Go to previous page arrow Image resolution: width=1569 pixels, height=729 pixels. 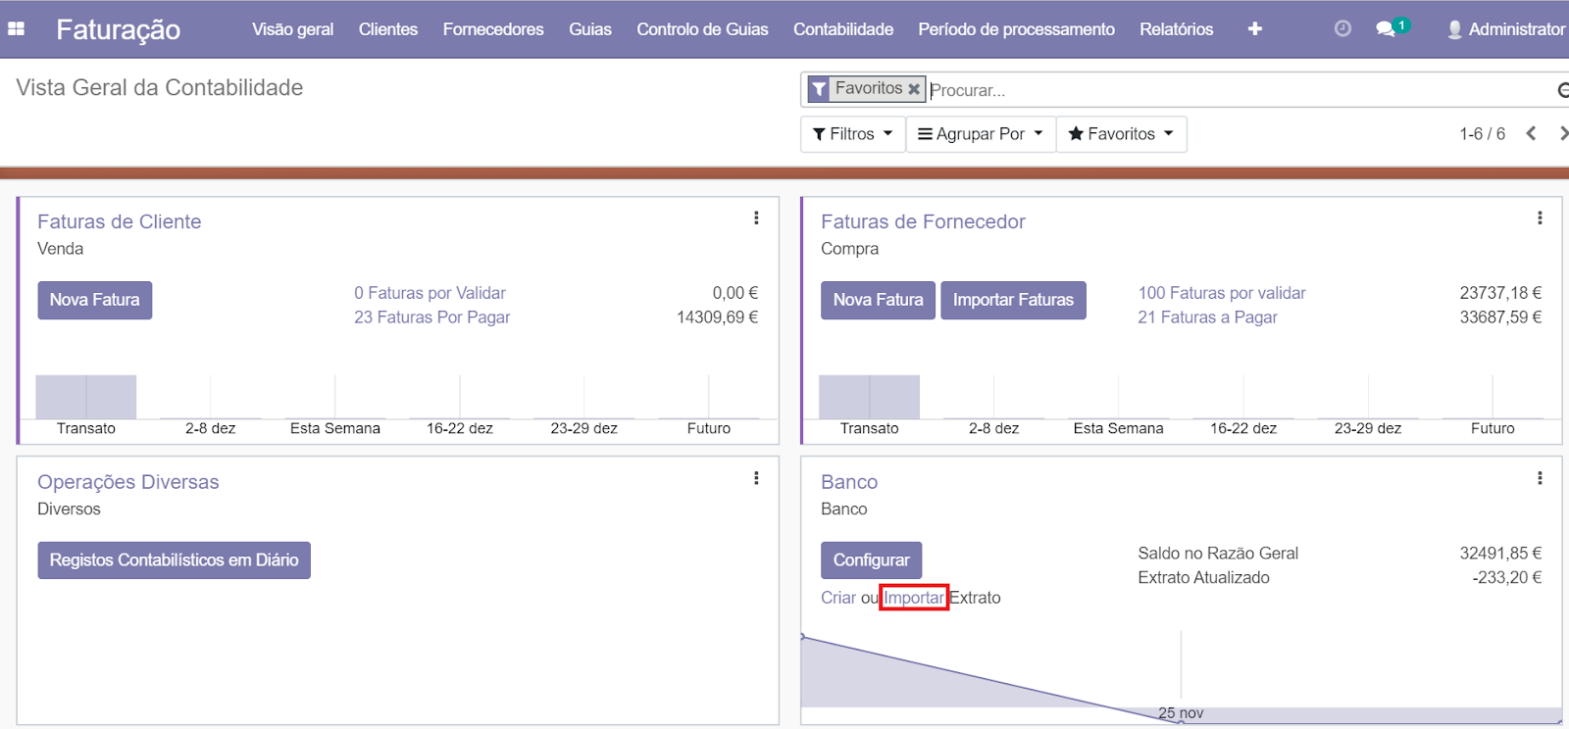tap(1531, 134)
